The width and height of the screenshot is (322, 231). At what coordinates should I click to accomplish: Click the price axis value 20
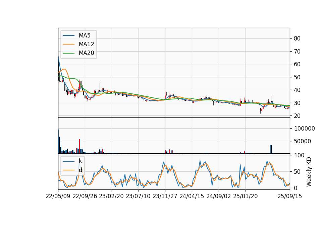pyautogui.click(x=297, y=116)
